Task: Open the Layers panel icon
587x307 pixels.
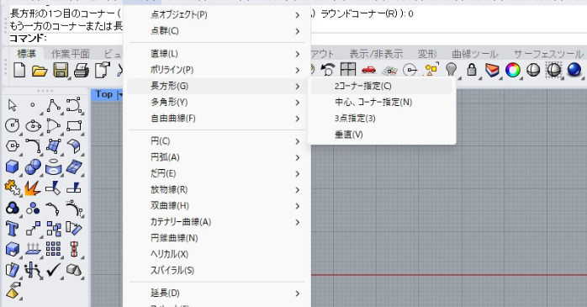Action: coord(492,70)
